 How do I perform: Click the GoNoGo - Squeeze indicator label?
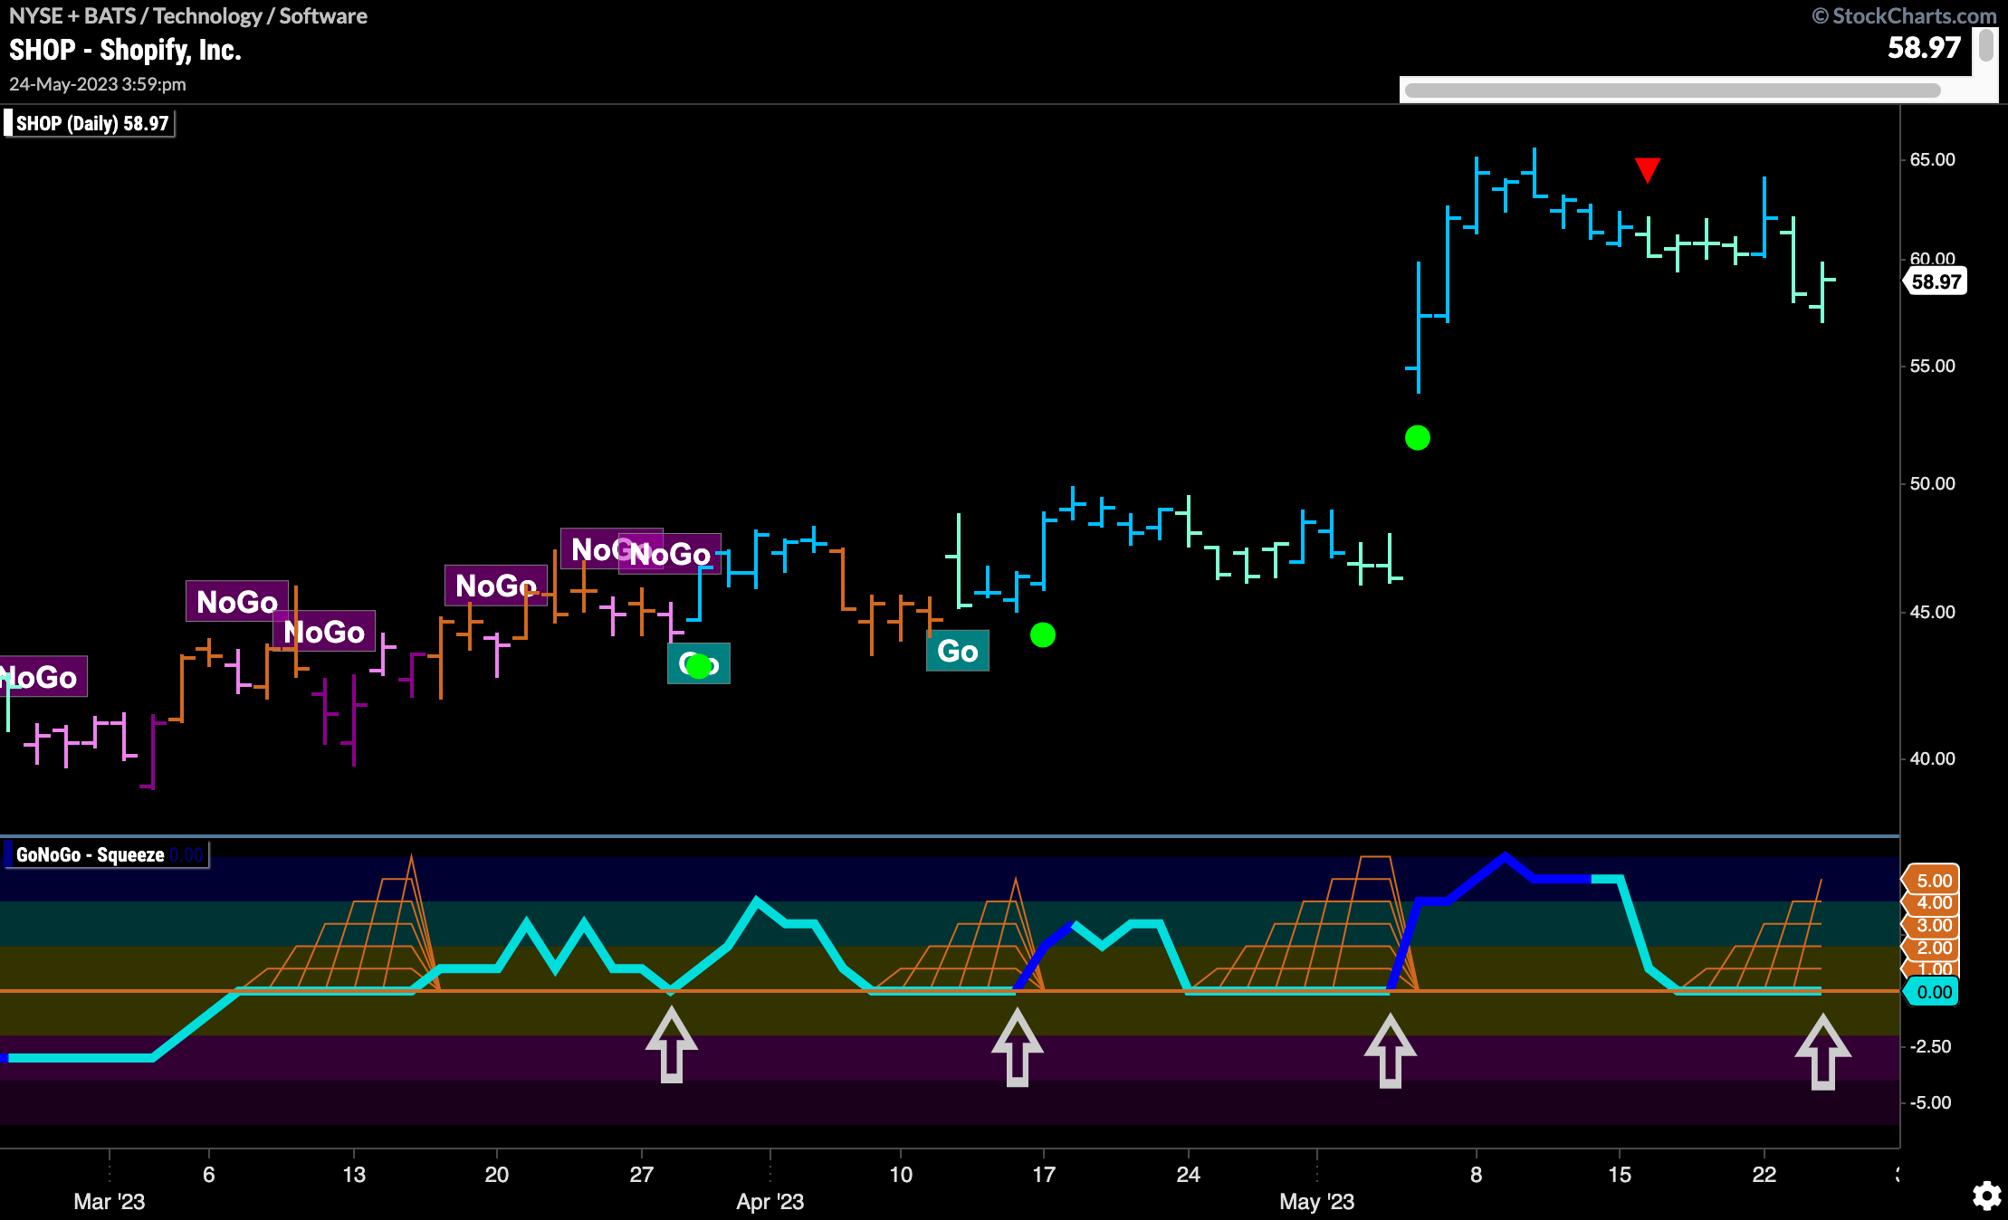[x=106, y=854]
